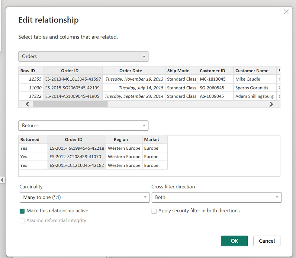296x258 pixels.
Task: Select the Order ID column header in Orders
Action: (73, 71)
